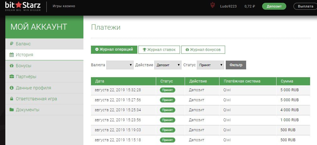Open the Статус dropdown showing Принят
Image resolution: width=317 pixels, height=145 pixels.
pyautogui.click(x=210, y=65)
